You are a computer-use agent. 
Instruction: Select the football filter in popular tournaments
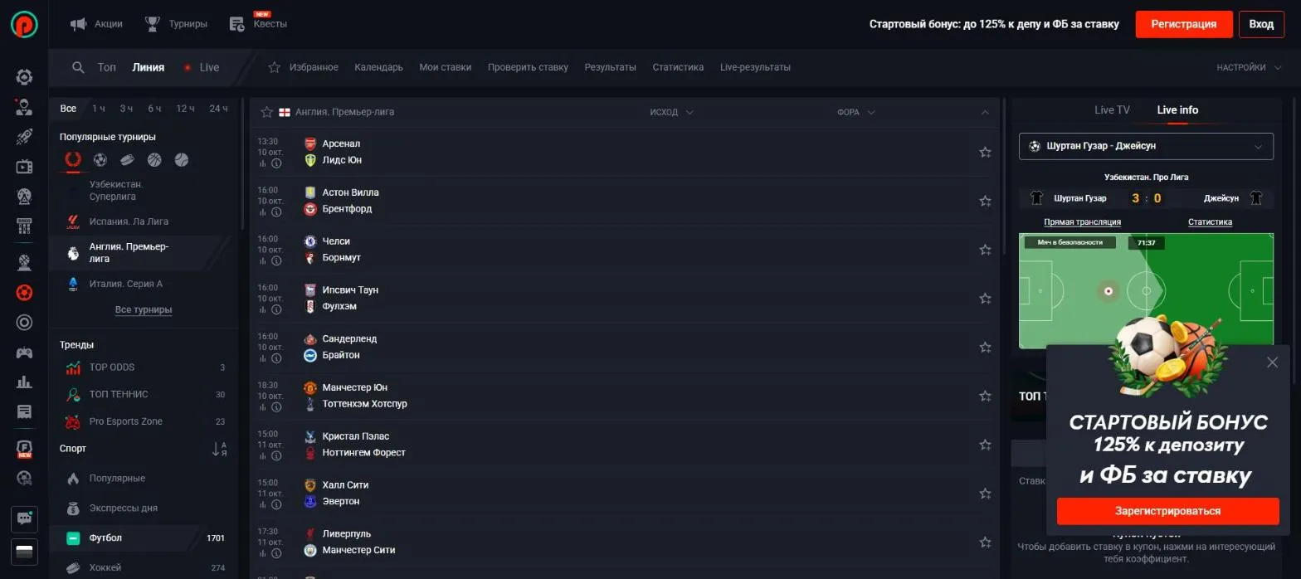100,159
